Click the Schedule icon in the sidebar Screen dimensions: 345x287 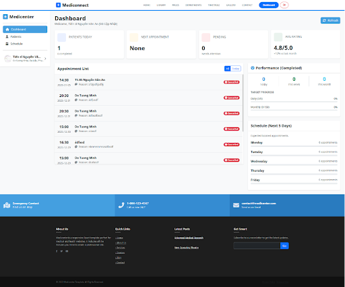pos(7,44)
